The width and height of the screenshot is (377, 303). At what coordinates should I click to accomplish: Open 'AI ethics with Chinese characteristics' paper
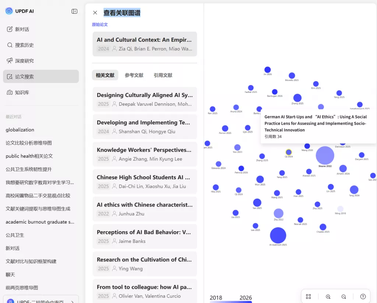(x=144, y=209)
